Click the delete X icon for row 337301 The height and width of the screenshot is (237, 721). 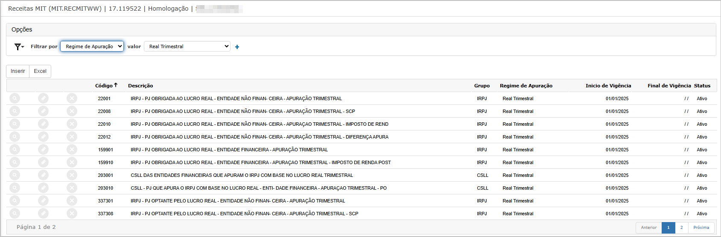pos(72,201)
